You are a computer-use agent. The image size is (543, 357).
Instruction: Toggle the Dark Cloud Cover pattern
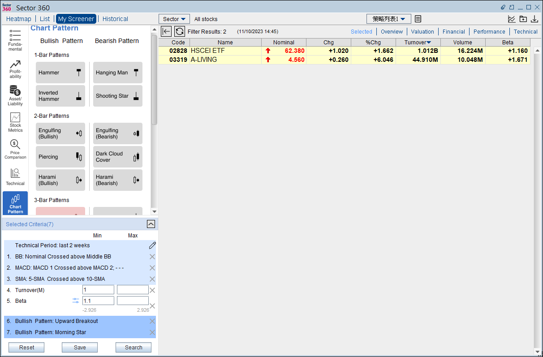pos(117,157)
